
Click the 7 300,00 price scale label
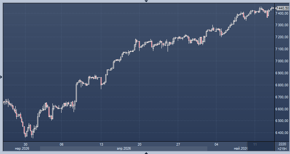[x=282, y=25]
